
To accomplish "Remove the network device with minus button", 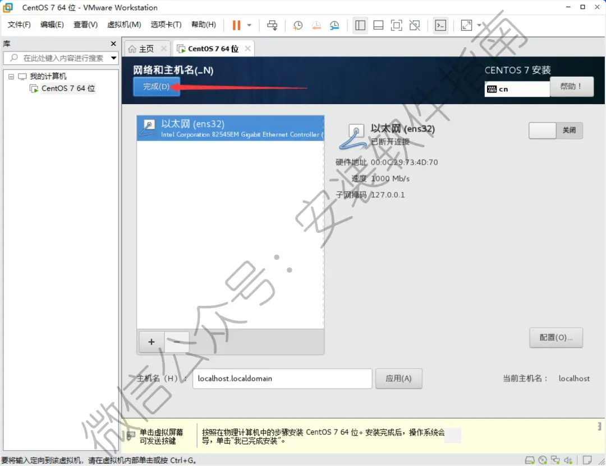I will click(177, 342).
